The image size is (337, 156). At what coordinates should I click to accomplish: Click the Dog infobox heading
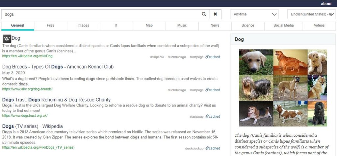(239, 39)
